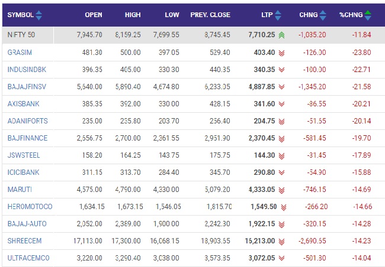This screenshot has width=385, height=267.
Task: Sort table by SYMBOL column arrows
Action: [x=38, y=15]
